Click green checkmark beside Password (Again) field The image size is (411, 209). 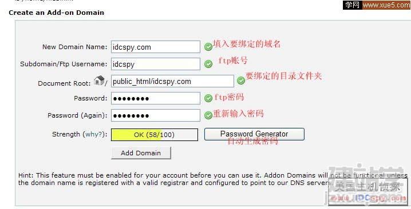tap(208, 115)
